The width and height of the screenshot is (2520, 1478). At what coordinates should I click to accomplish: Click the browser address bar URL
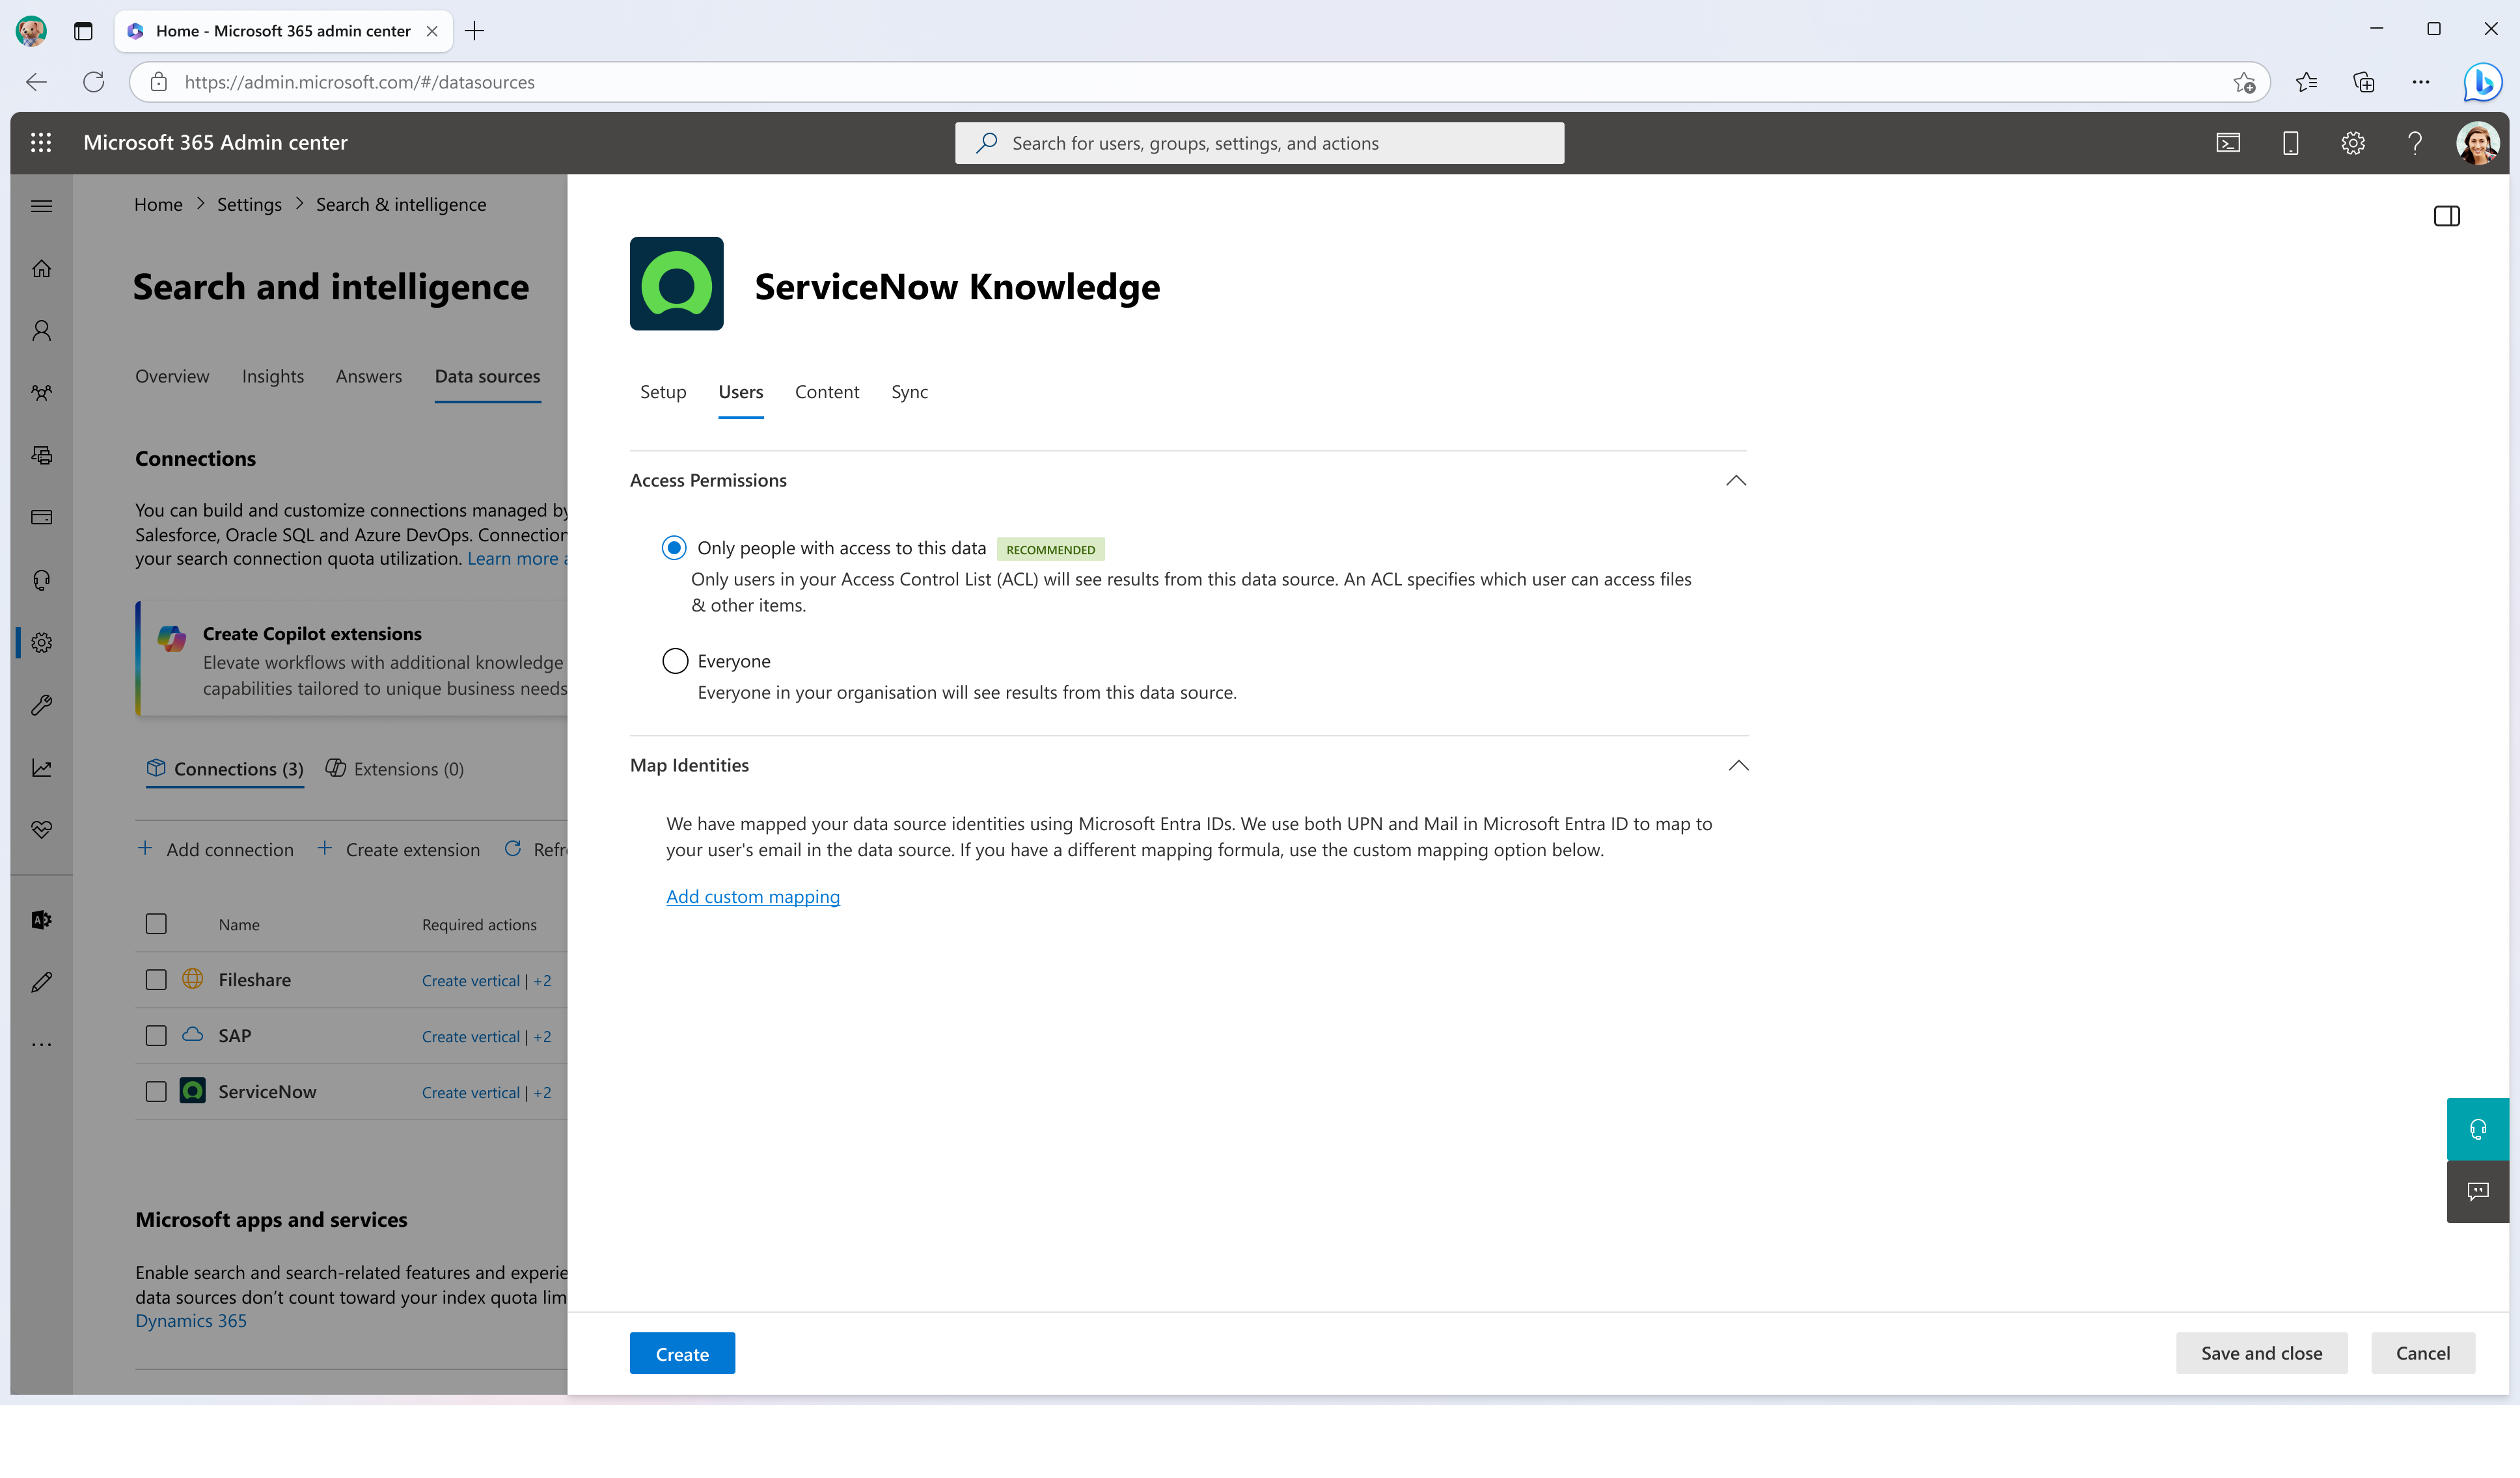pyautogui.click(x=361, y=81)
